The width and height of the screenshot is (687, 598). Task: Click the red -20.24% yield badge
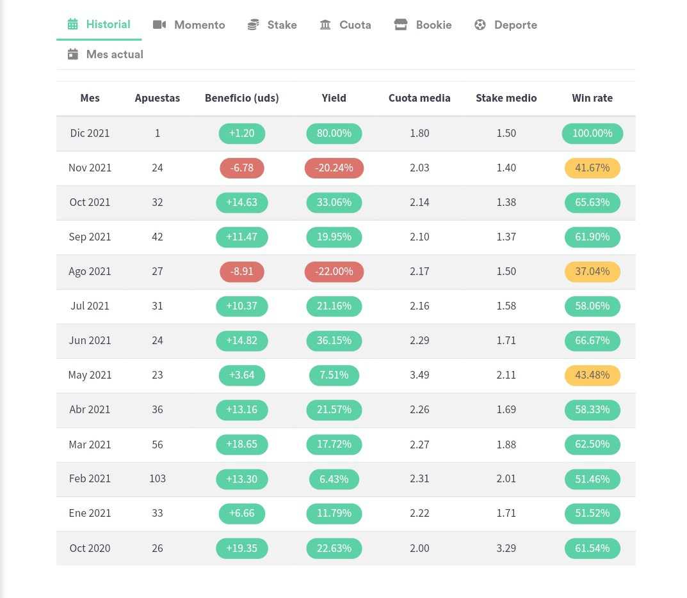coord(334,168)
